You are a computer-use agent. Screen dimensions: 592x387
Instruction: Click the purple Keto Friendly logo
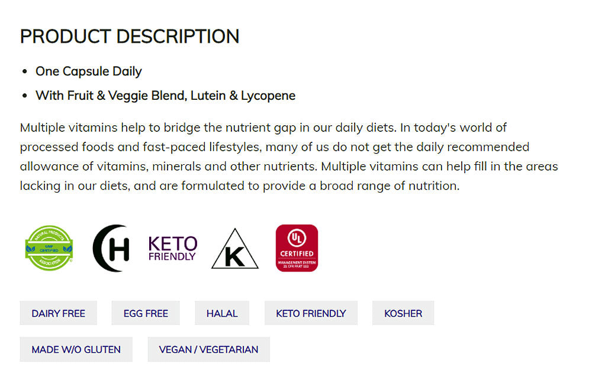(172, 248)
